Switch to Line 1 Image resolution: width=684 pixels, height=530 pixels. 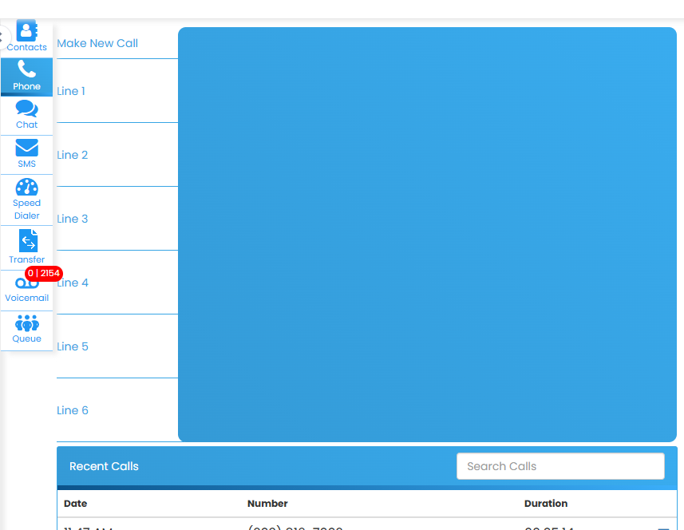(73, 91)
